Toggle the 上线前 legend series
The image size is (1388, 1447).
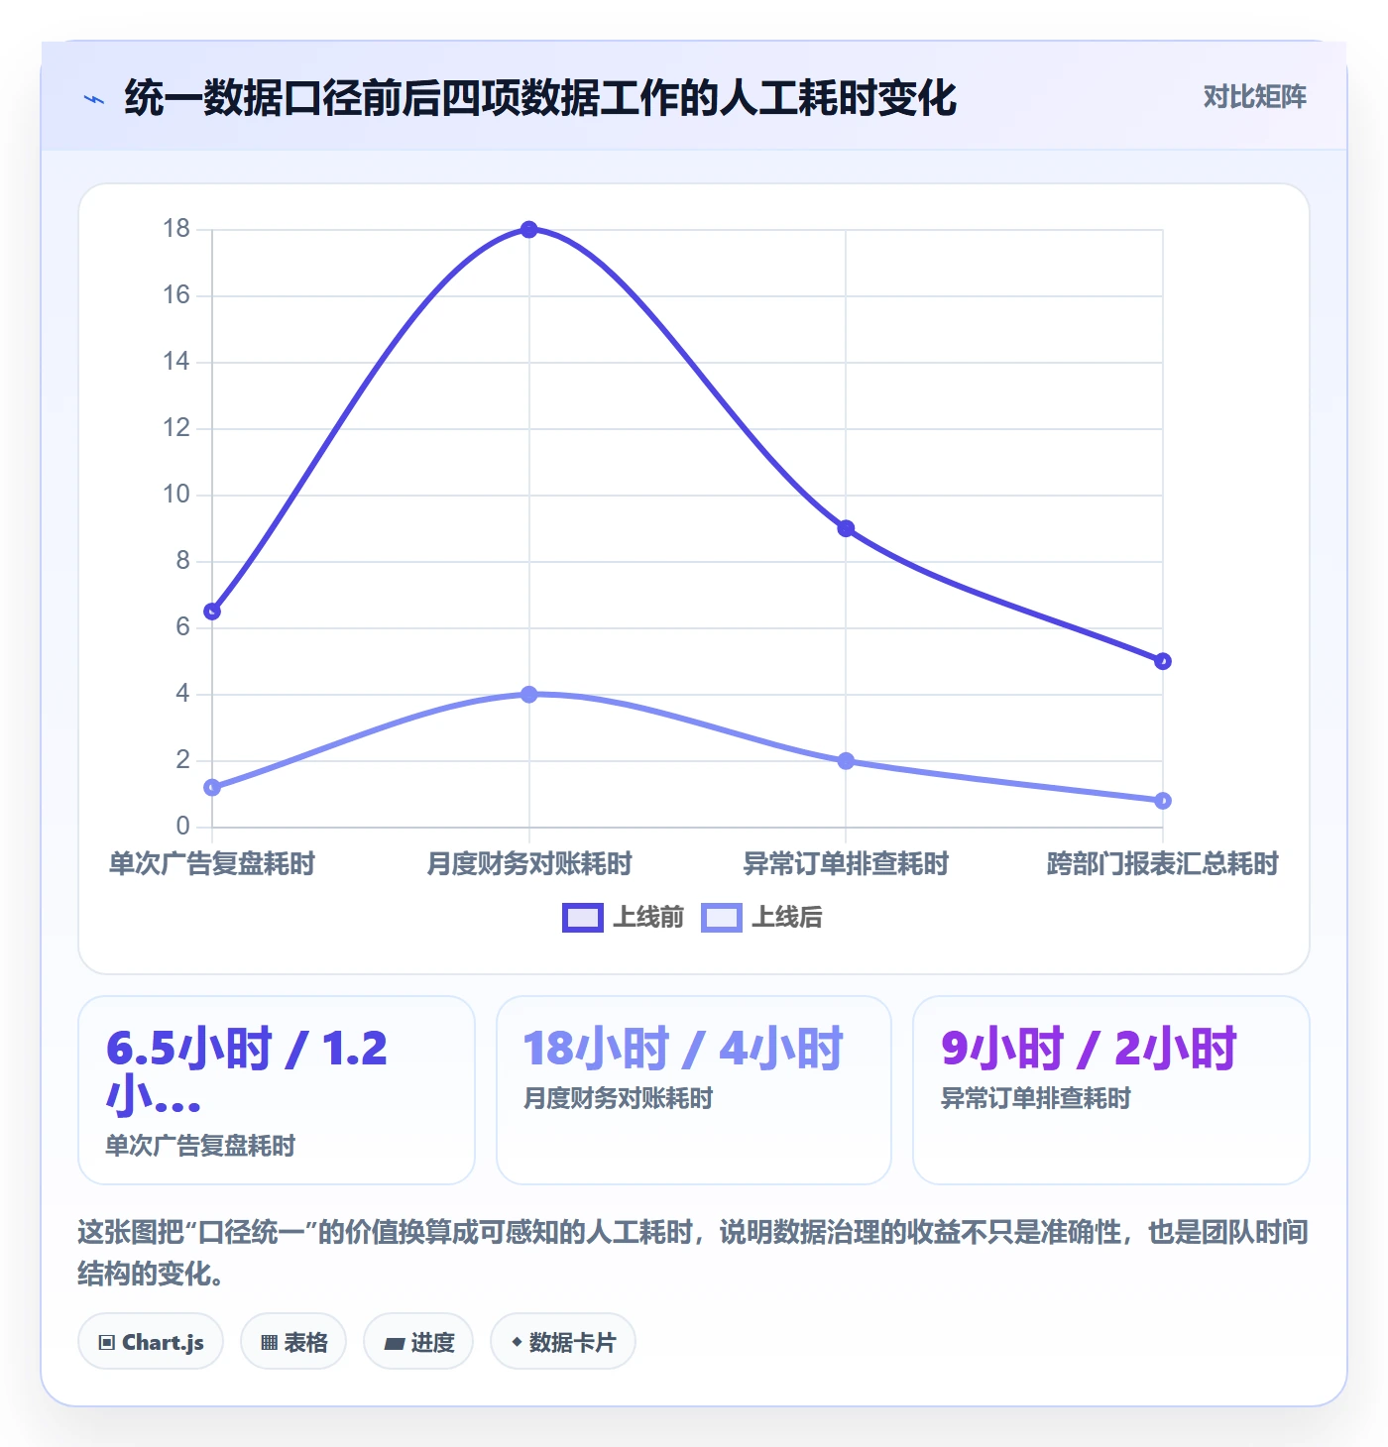pos(624,918)
